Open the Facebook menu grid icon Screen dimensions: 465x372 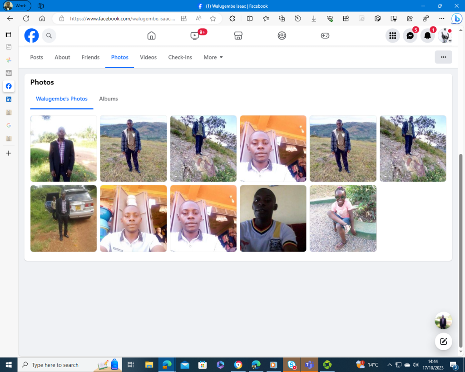pos(393,36)
